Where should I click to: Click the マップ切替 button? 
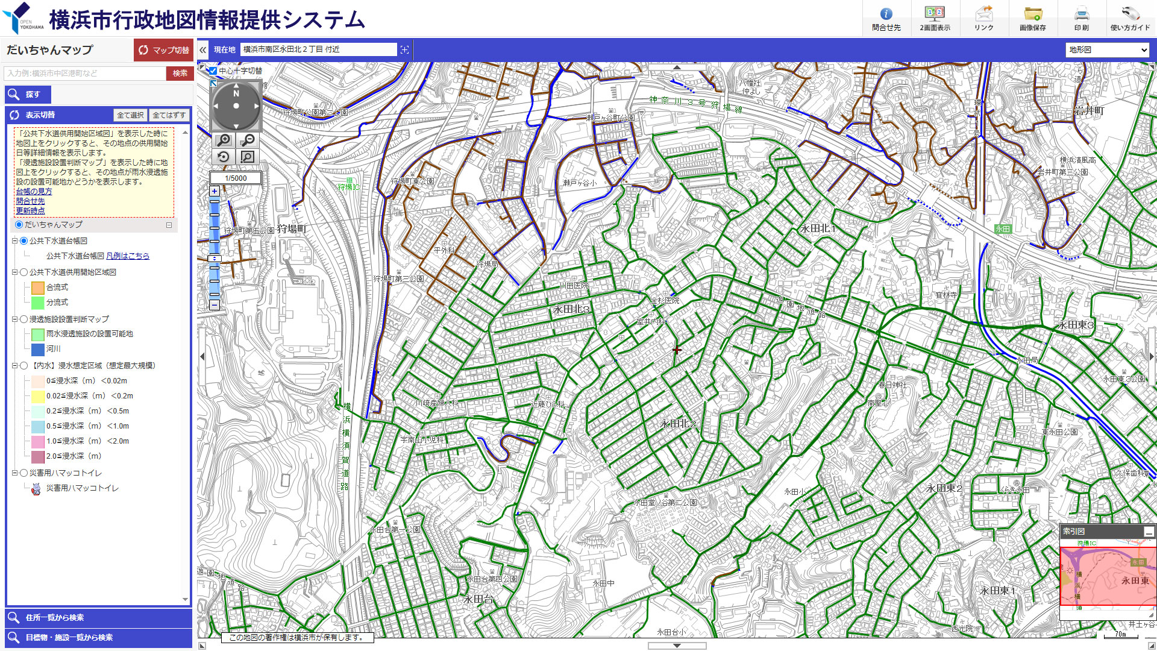tap(163, 50)
